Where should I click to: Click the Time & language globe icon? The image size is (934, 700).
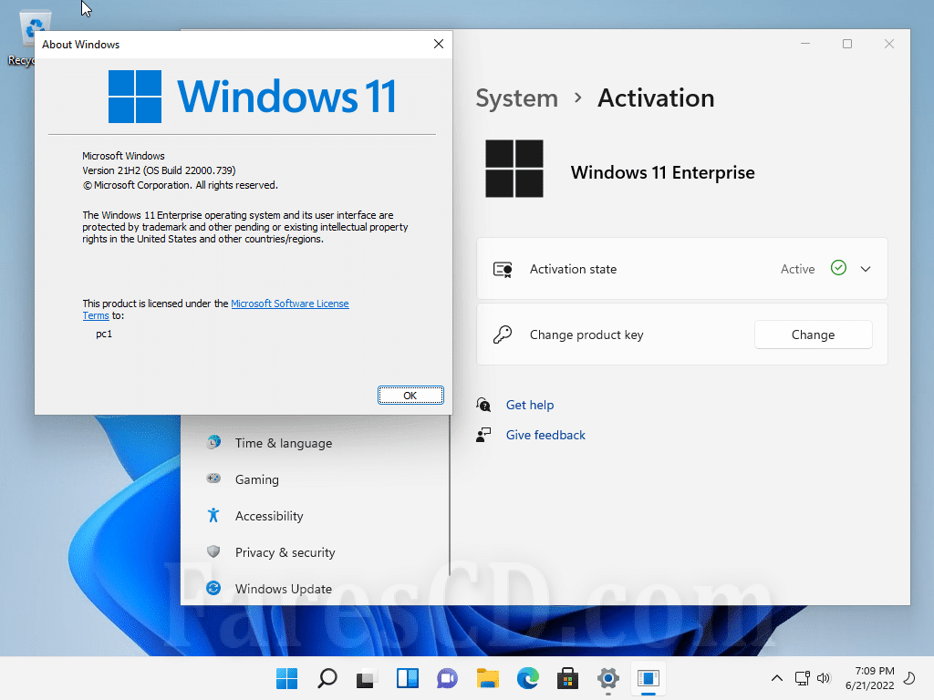pos(213,442)
